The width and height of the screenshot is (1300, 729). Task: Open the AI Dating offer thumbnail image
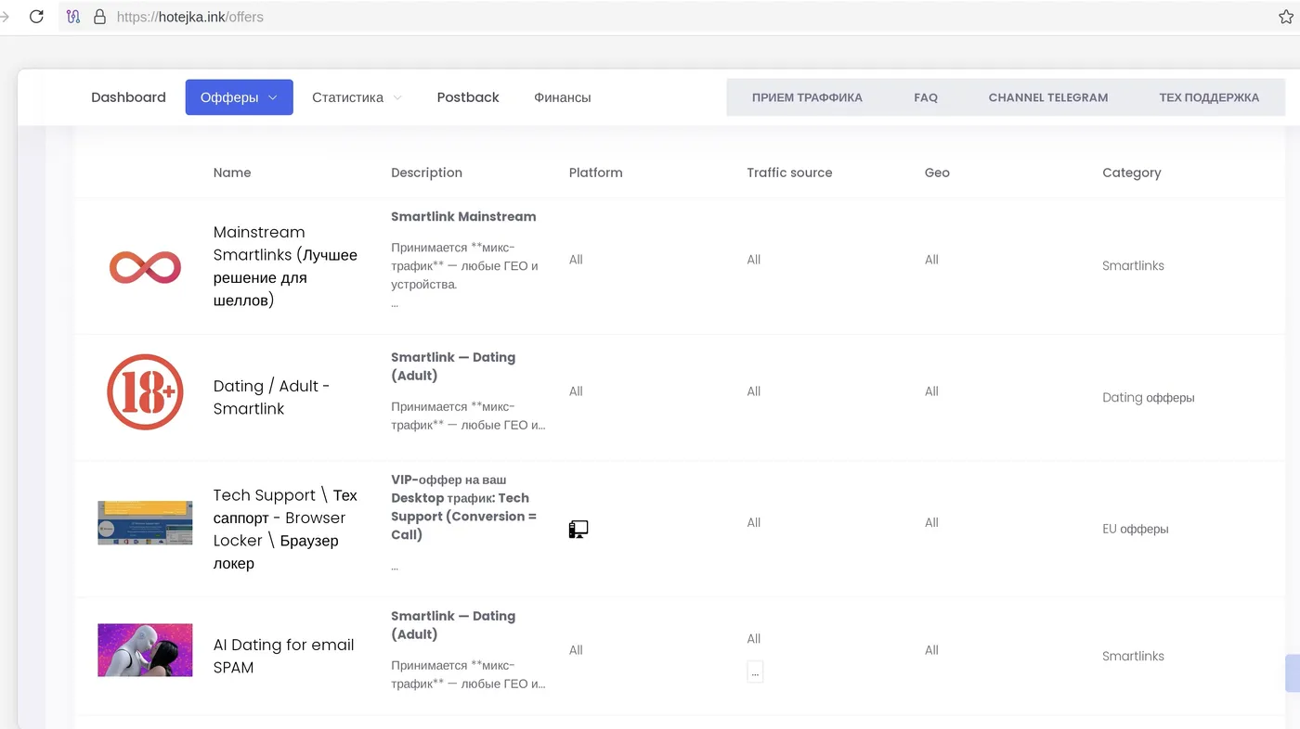pos(145,650)
